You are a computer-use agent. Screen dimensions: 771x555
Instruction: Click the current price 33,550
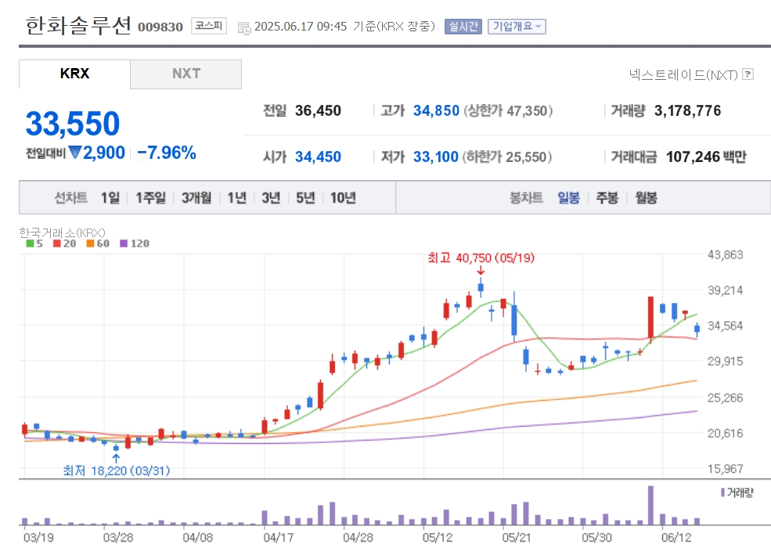click(x=73, y=123)
